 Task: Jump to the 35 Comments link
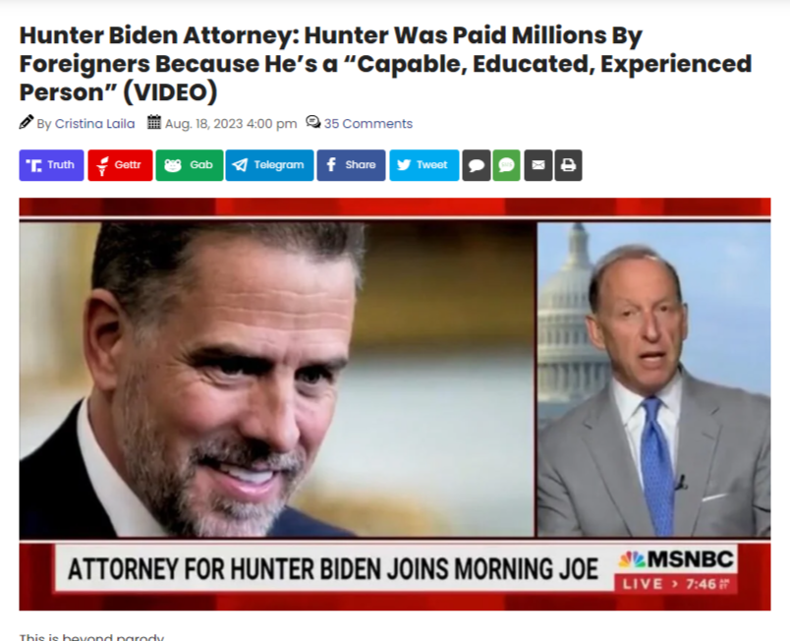coord(367,124)
